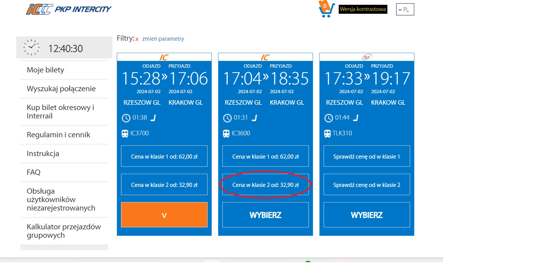Check class 1 price for TLK310
The height and width of the screenshot is (263, 539).
pyautogui.click(x=367, y=156)
